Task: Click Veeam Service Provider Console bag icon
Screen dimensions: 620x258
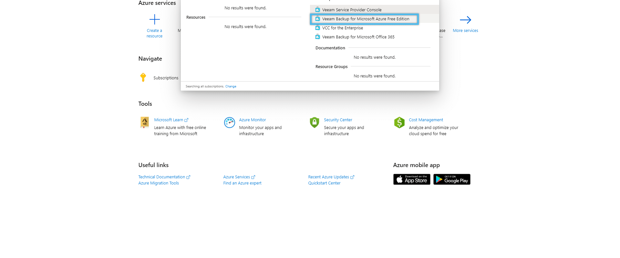Action: click(318, 10)
